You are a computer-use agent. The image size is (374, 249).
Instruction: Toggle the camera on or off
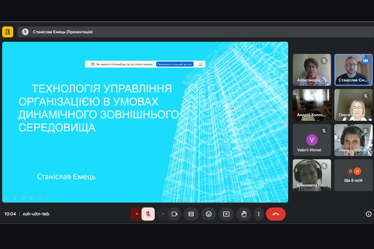pyautogui.click(x=175, y=214)
